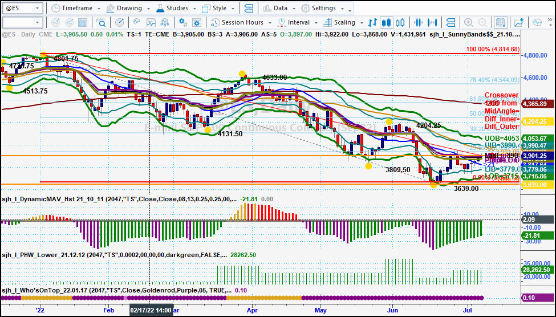
Task: Toggle the dotted grid selection icon
Action: pyautogui.click(x=500, y=23)
